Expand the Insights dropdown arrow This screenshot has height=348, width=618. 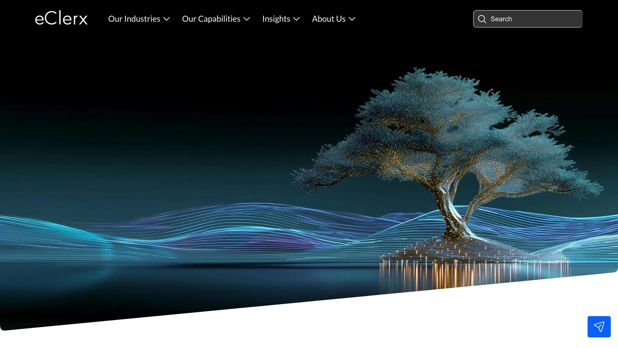[x=297, y=19]
